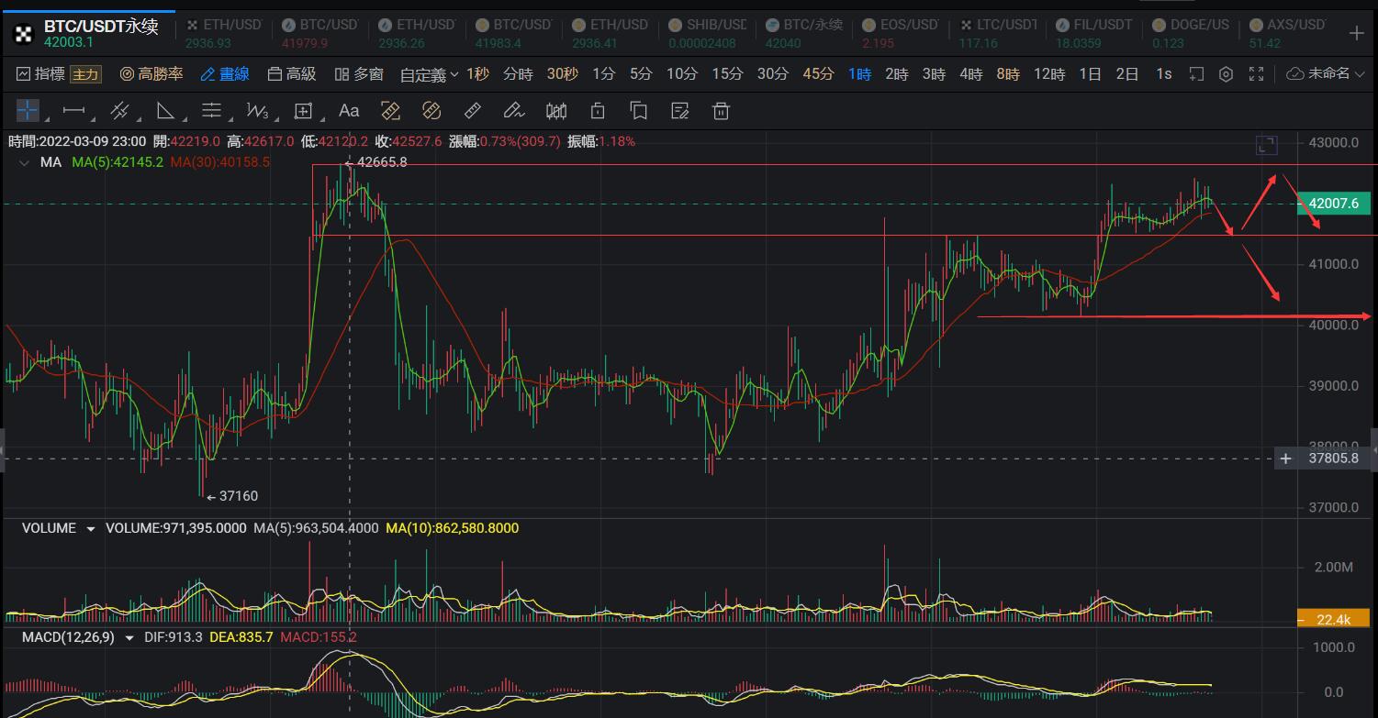Click the 22.4k volume axis label
Screen dimensions: 1378x718
pyautogui.click(x=1334, y=620)
